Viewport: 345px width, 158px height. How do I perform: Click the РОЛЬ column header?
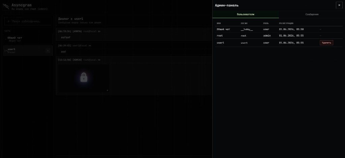click(266, 23)
